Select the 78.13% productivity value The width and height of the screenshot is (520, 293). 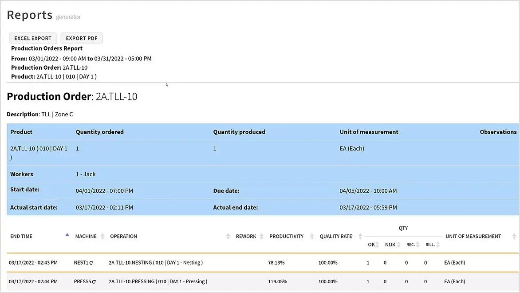click(276, 262)
